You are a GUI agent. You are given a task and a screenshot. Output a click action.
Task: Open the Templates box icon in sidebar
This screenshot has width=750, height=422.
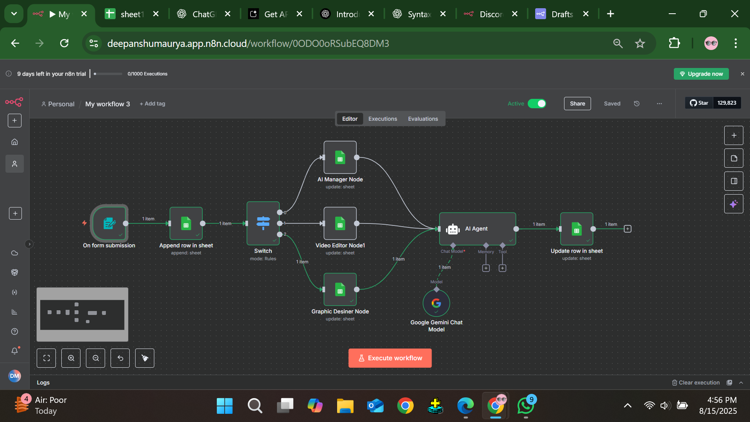[14, 272]
